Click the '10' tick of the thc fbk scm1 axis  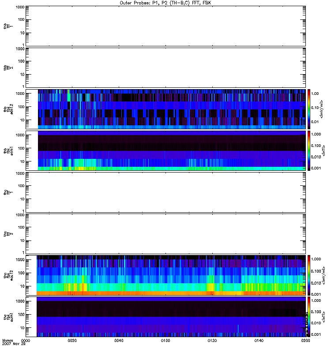[23, 328]
